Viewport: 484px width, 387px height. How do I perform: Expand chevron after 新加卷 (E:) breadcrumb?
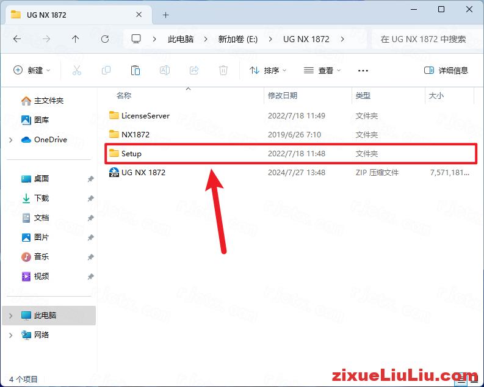coord(270,39)
